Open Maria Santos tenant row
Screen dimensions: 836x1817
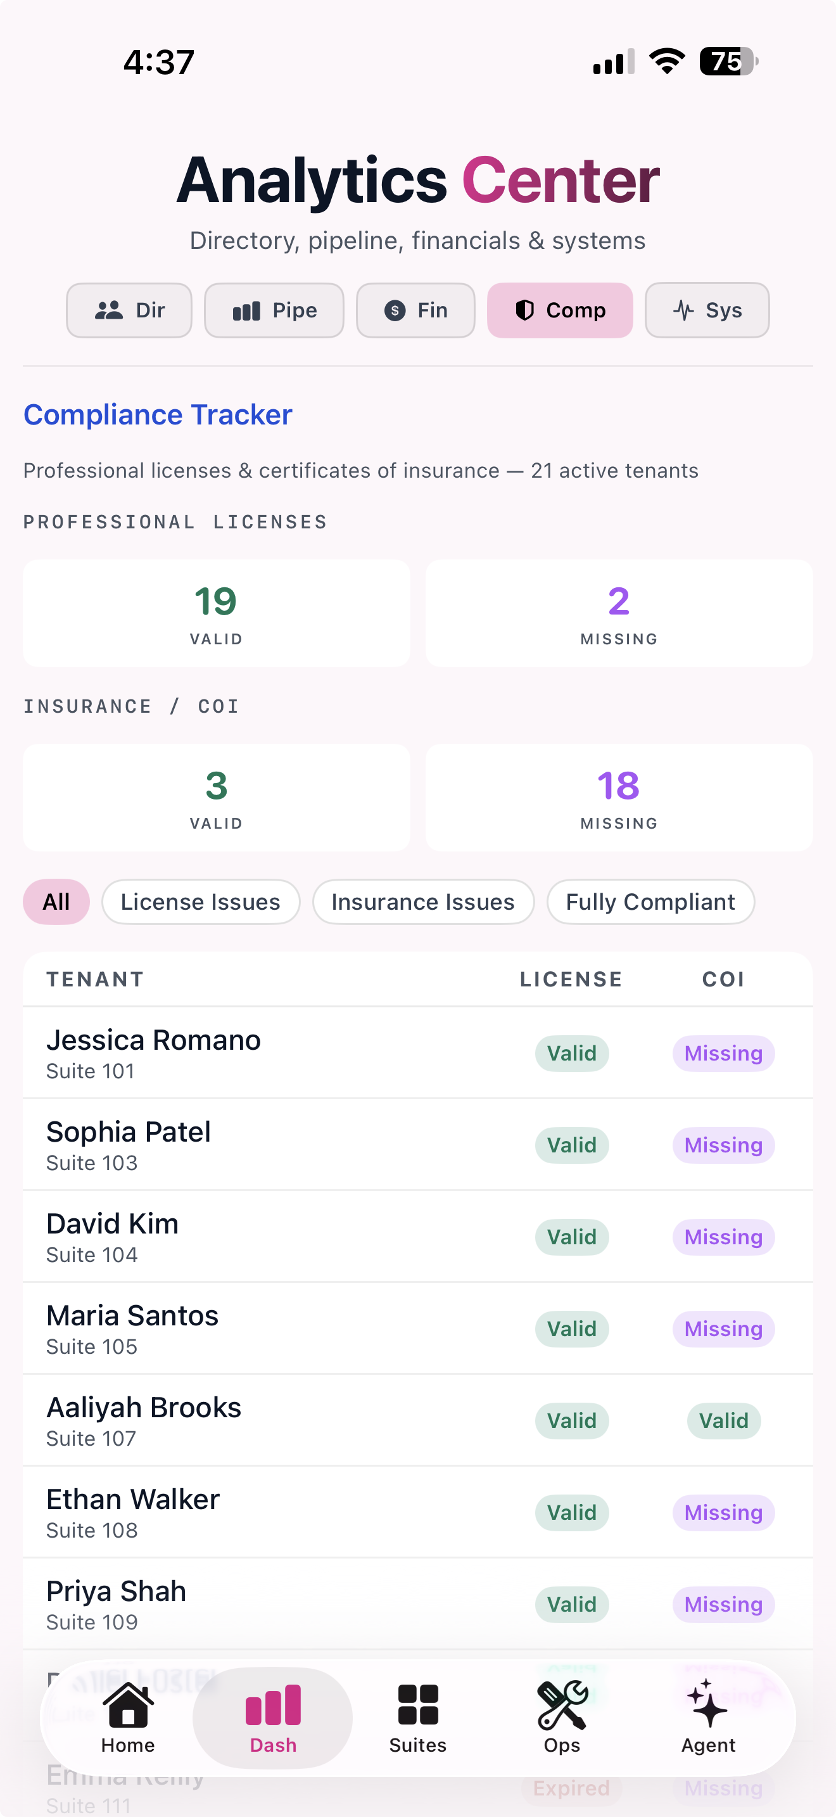[x=418, y=1329]
